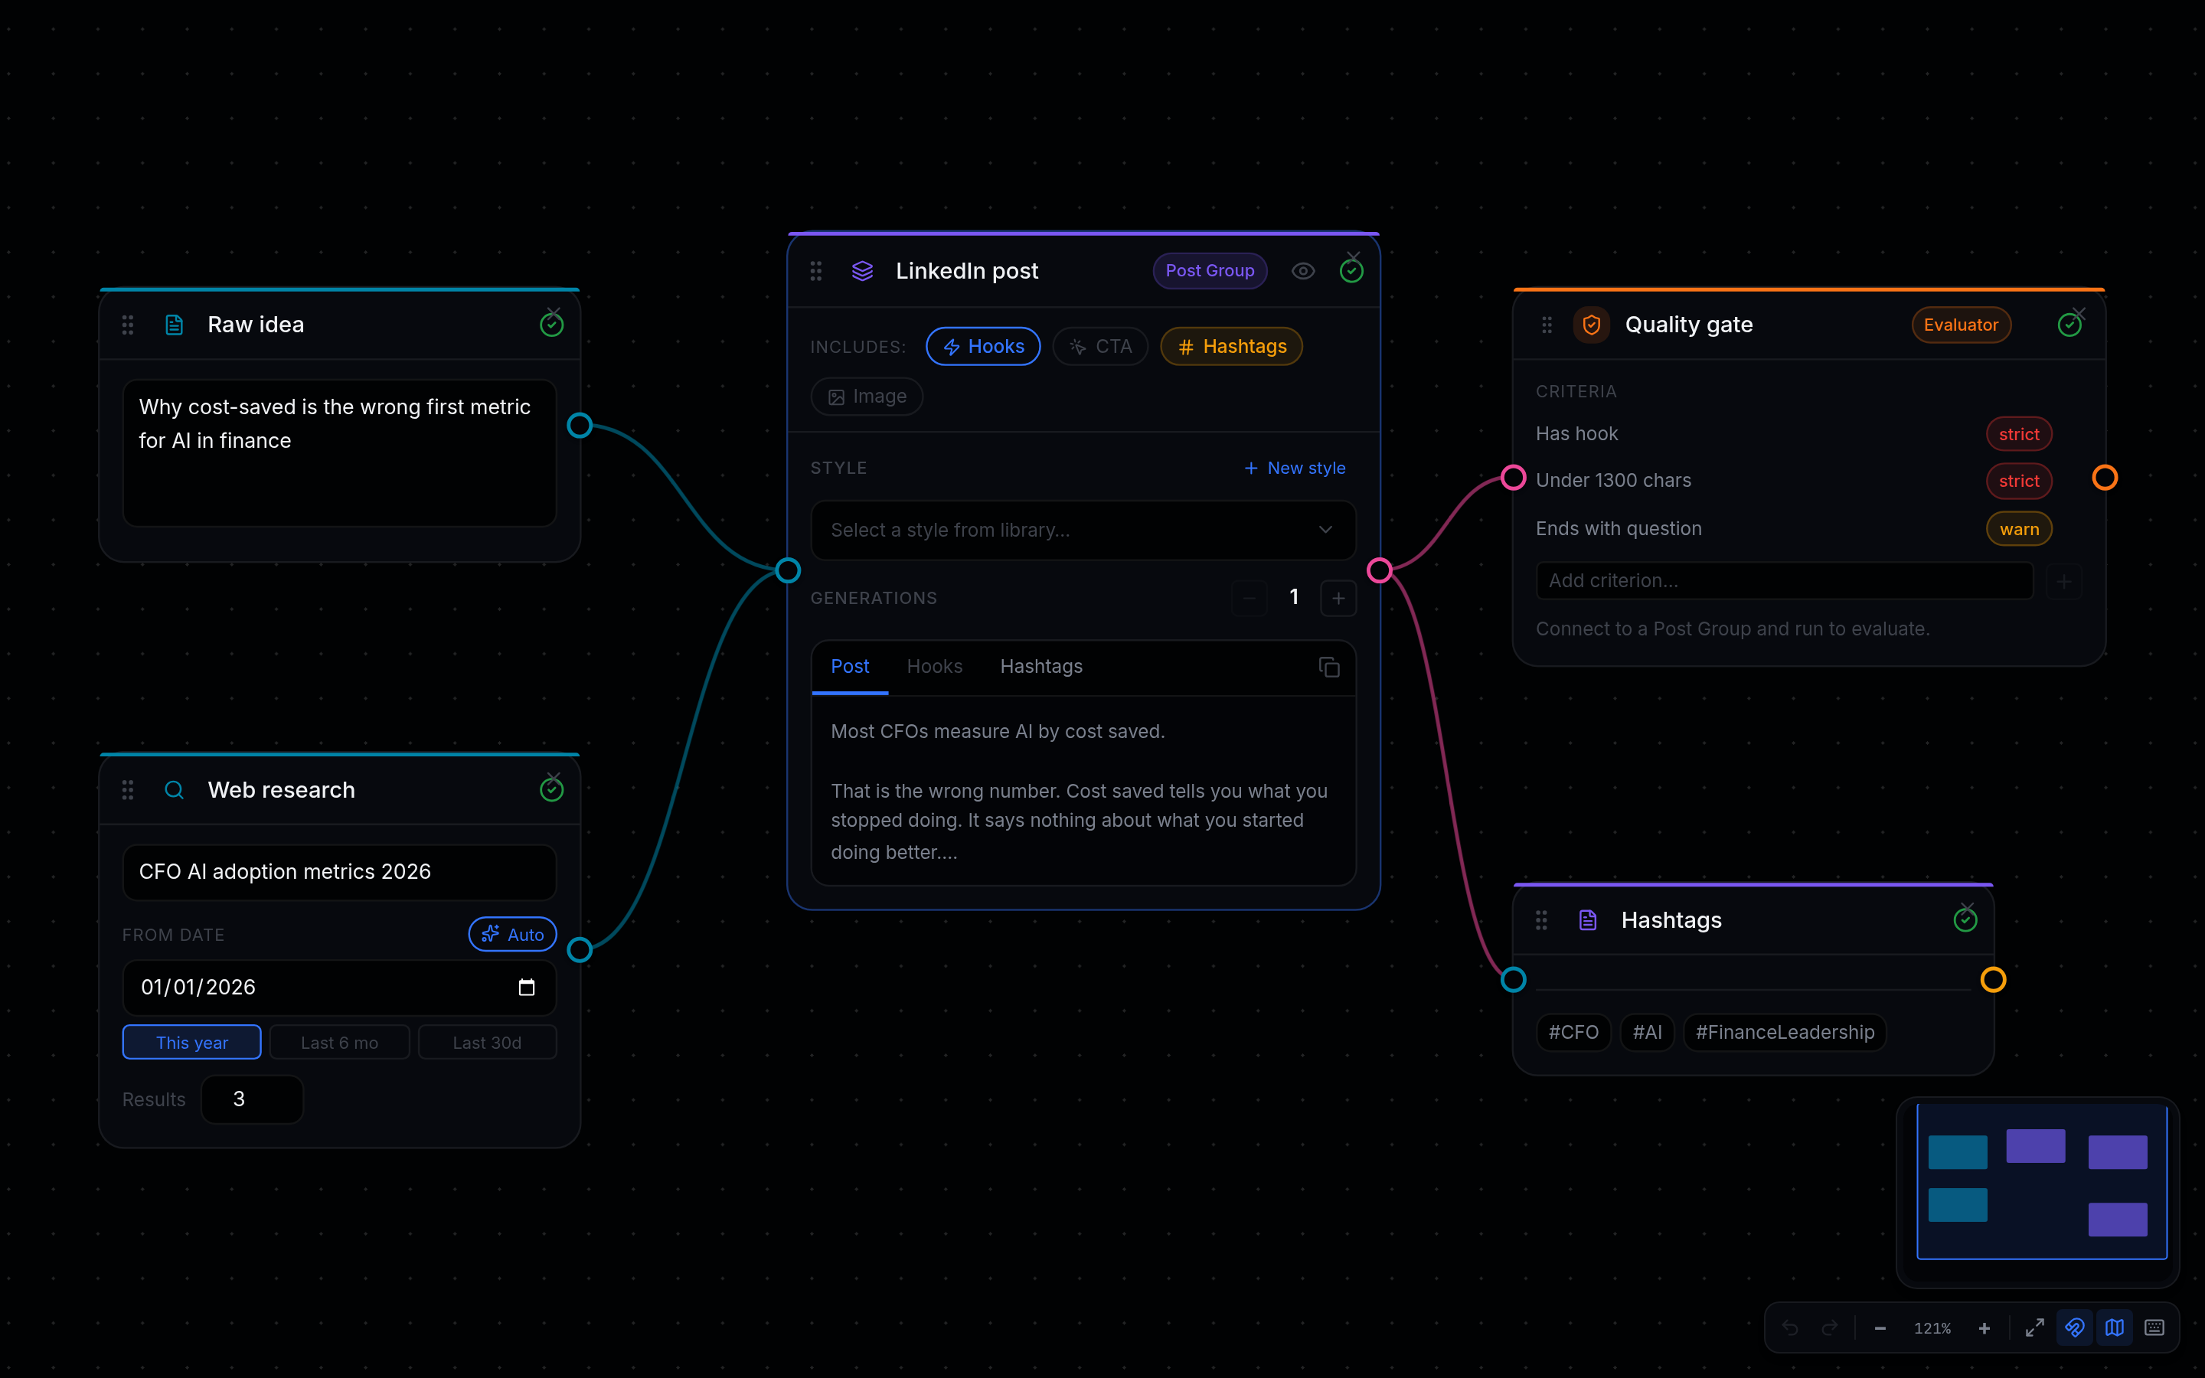The width and height of the screenshot is (2205, 1378).
Task: Click the Results count field
Action: [x=253, y=1099]
